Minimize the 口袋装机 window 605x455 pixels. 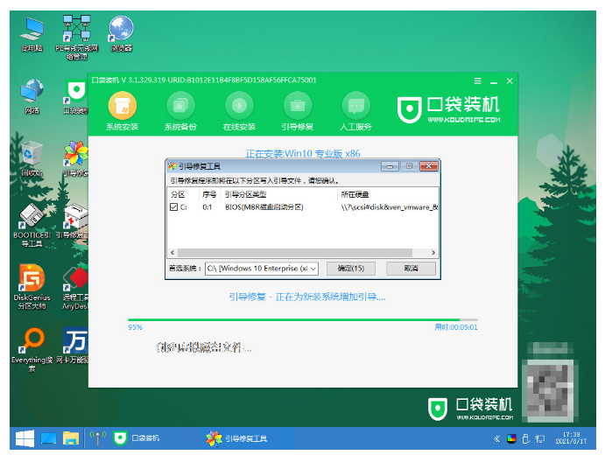(x=494, y=81)
